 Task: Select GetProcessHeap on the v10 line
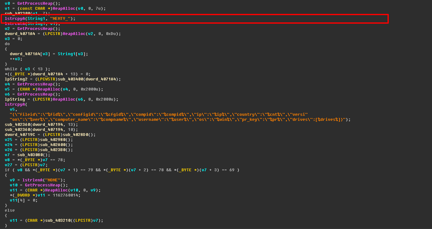click(42, 185)
